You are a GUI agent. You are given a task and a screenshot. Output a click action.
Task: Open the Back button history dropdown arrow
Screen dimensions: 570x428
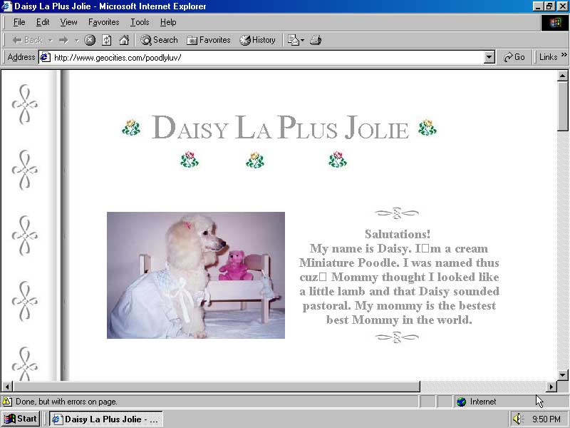(x=51, y=40)
